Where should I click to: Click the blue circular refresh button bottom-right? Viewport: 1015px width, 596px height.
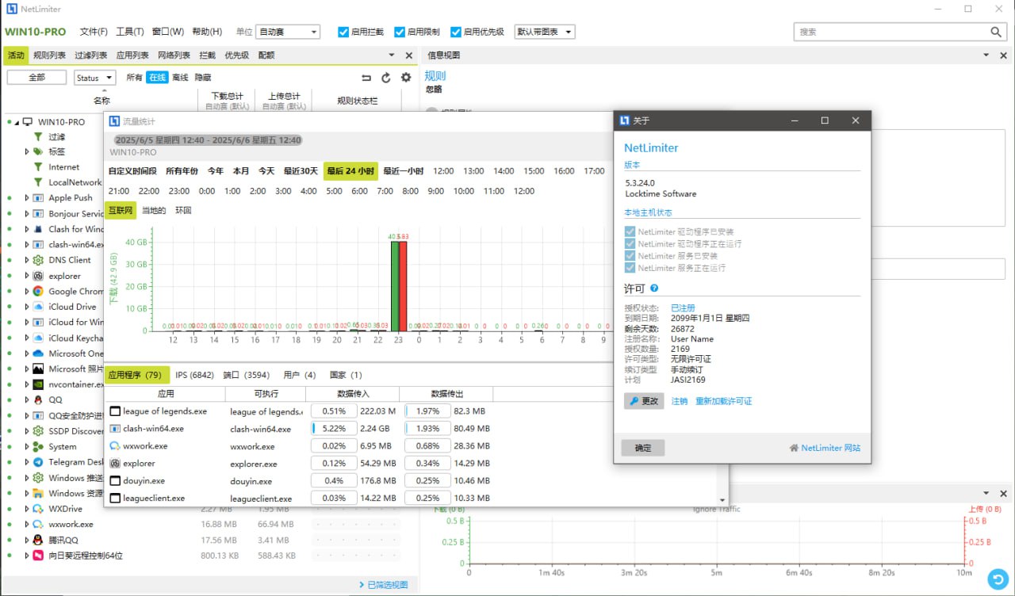tap(998, 579)
